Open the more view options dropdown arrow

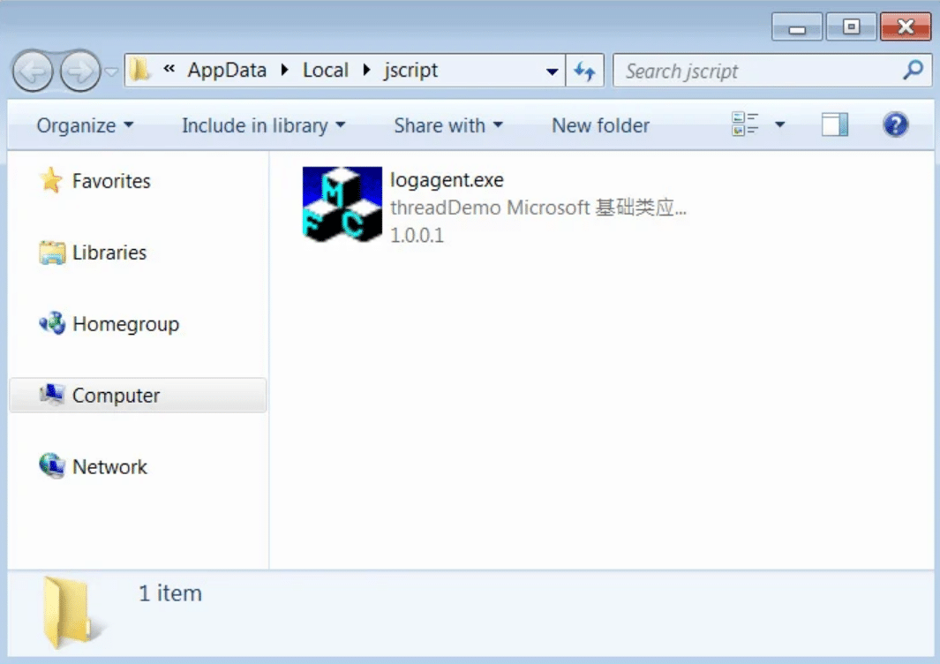click(780, 124)
